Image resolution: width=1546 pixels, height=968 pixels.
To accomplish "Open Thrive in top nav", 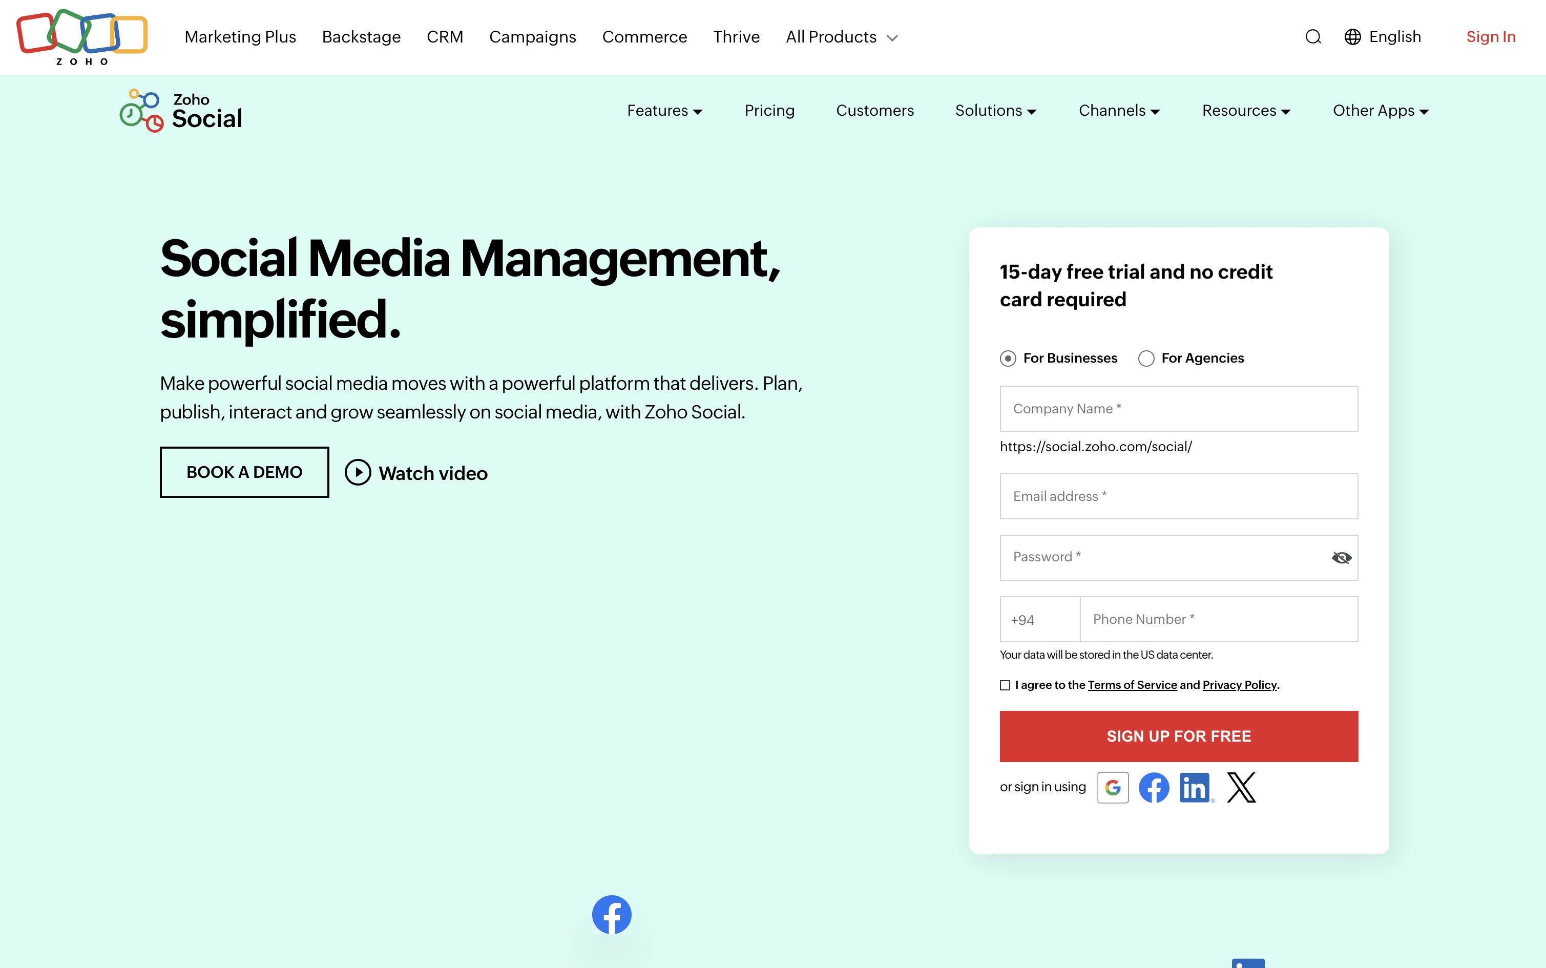I will (x=736, y=37).
